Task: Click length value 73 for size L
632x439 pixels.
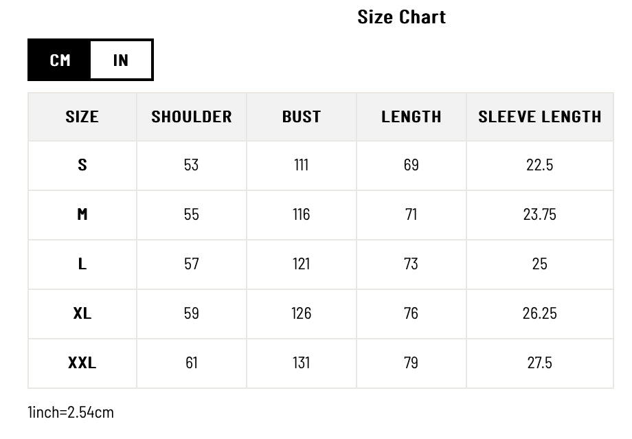Action: point(411,264)
